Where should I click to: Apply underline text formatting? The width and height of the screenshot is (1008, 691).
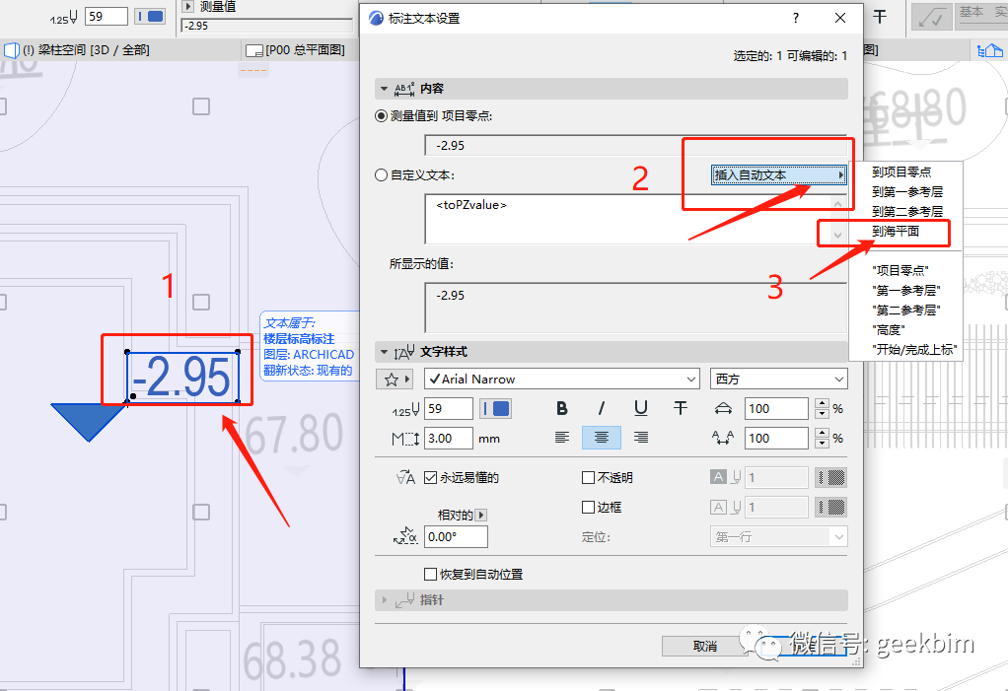[640, 408]
